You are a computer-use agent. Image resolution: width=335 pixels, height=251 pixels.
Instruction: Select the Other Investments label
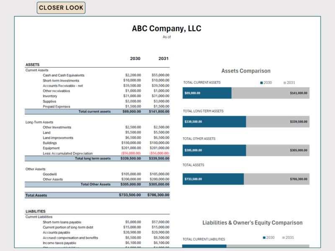click(x=57, y=128)
